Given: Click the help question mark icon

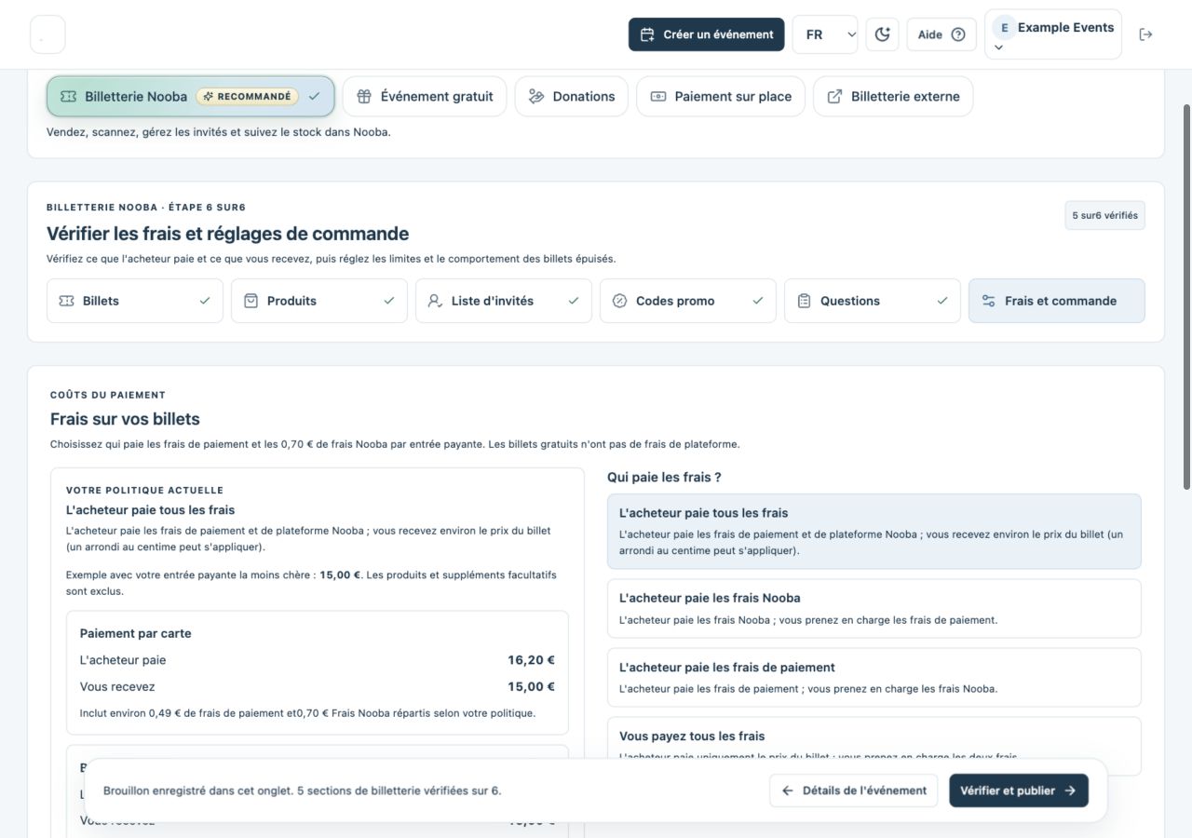Looking at the screenshot, I should coord(958,34).
